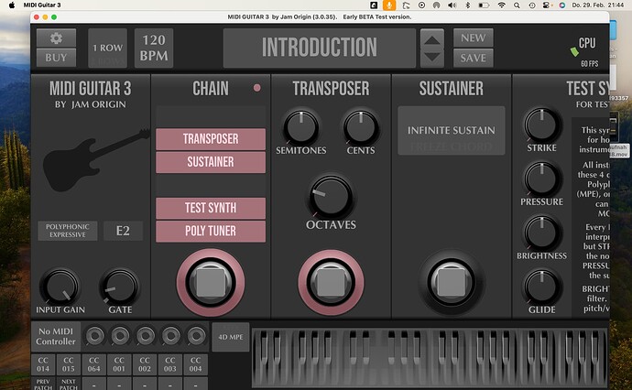
Task: Adjust the GATE knob
Action: [119, 287]
